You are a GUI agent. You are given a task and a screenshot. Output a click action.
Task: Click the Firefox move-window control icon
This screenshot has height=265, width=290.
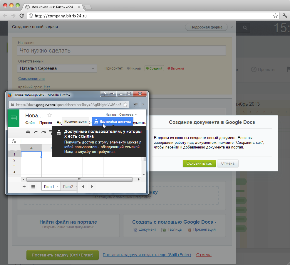104,94
